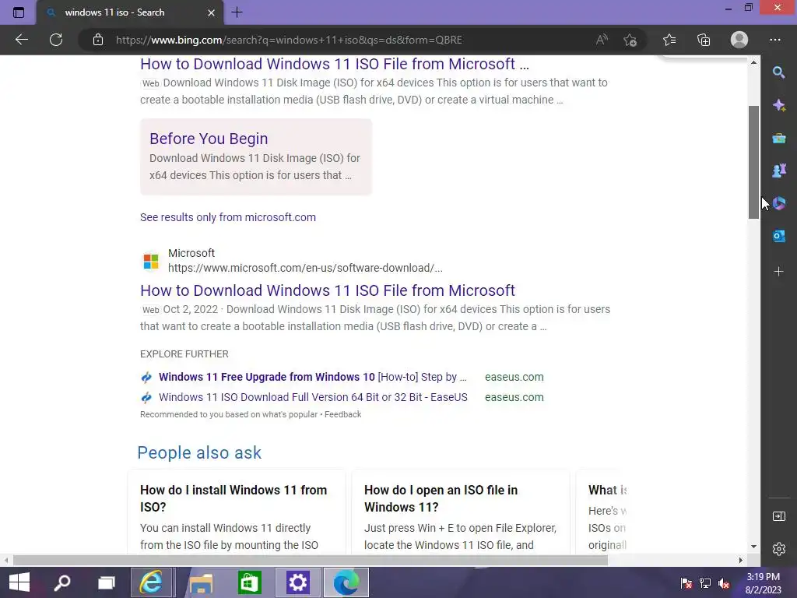Viewport: 797px width, 598px height.
Task: Select the windows 11 iso - Search tab
Action: point(129,12)
